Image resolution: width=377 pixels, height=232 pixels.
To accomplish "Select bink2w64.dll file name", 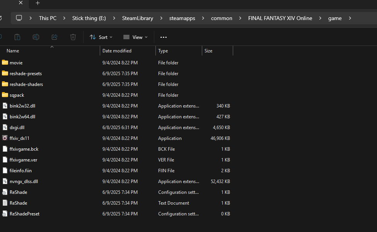I will [22, 117].
